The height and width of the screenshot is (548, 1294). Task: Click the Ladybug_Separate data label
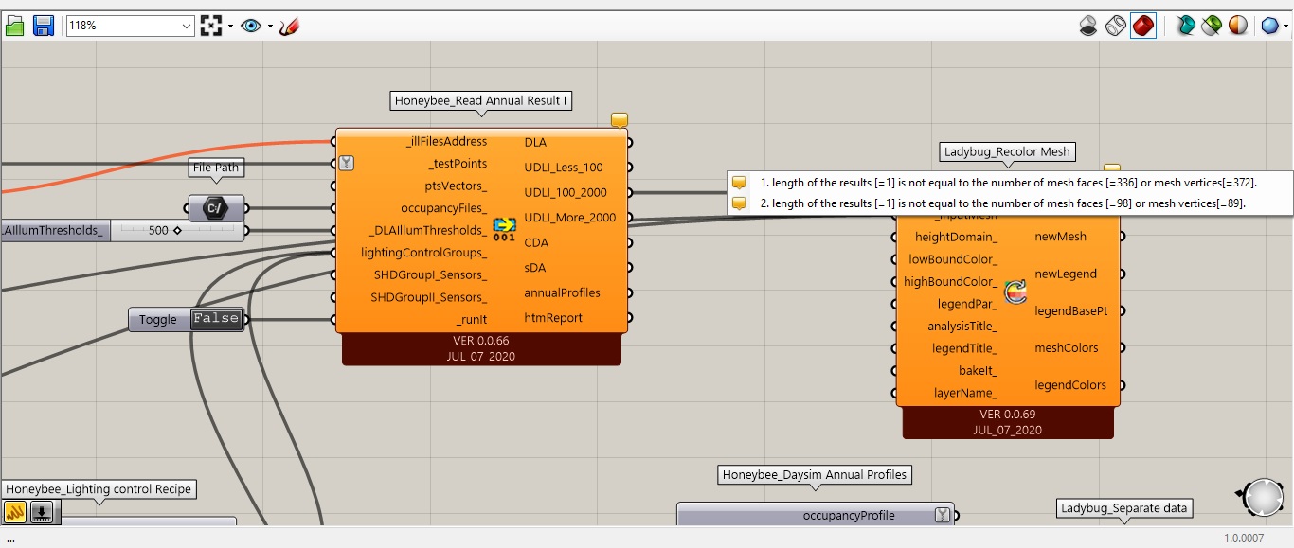[1124, 508]
